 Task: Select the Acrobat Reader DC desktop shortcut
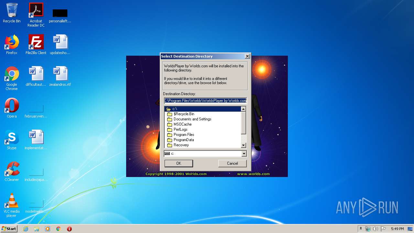(x=36, y=15)
